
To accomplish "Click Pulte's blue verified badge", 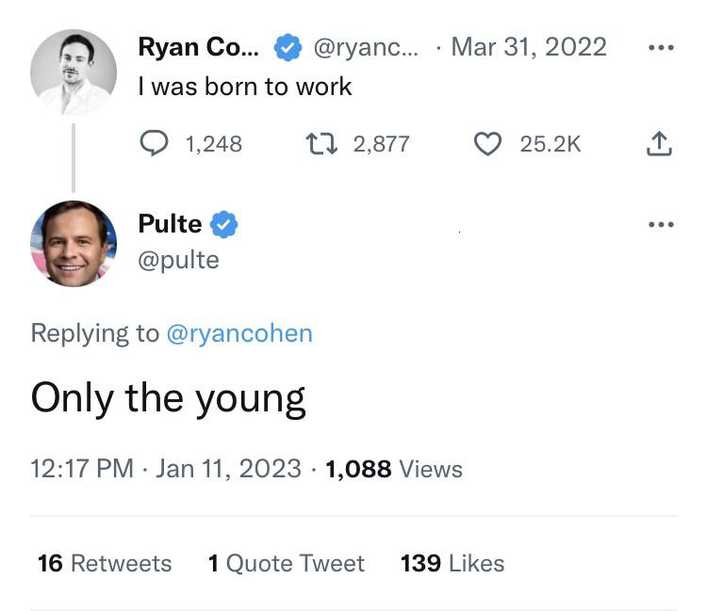I will (223, 224).
